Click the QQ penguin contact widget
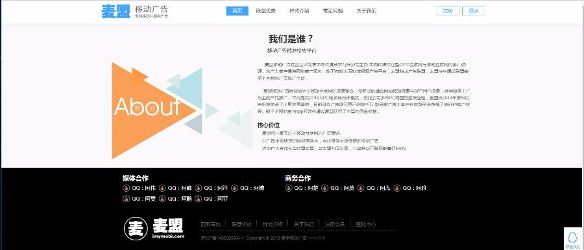This screenshot has width=584, height=250. (x=572, y=238)
